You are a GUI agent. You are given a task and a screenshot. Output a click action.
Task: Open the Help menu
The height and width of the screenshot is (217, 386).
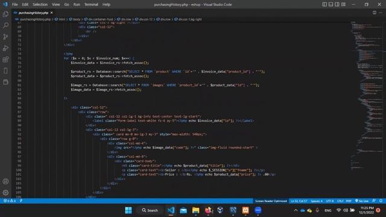(x=106, y=4)
